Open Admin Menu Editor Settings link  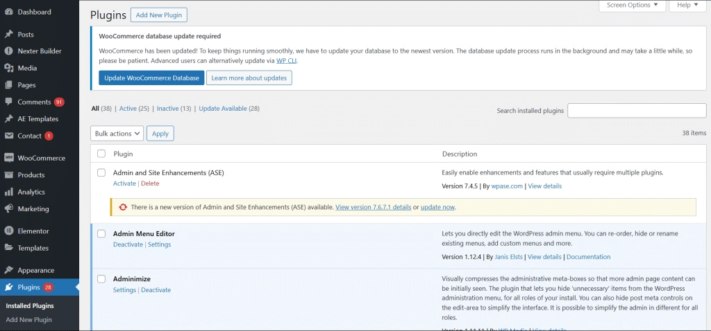(x=160, y=244)
